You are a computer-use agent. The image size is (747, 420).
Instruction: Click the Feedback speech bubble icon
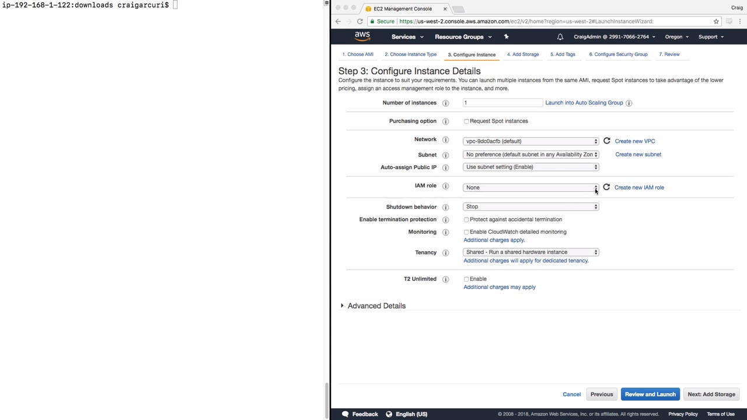coord(345,414)
